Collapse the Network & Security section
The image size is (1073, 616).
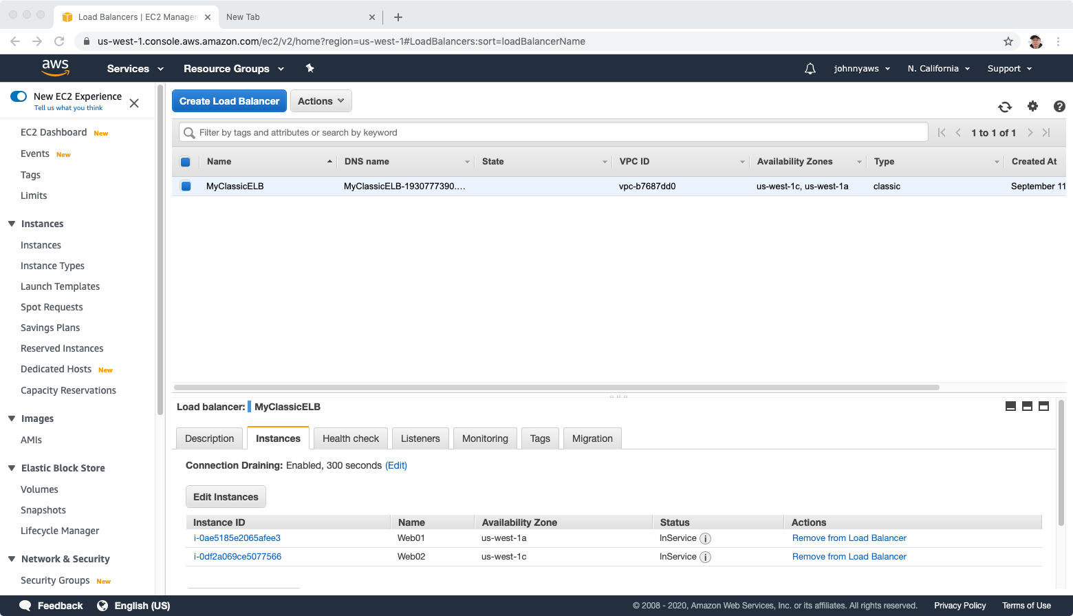pyautogui.click(x=12, y=559)
